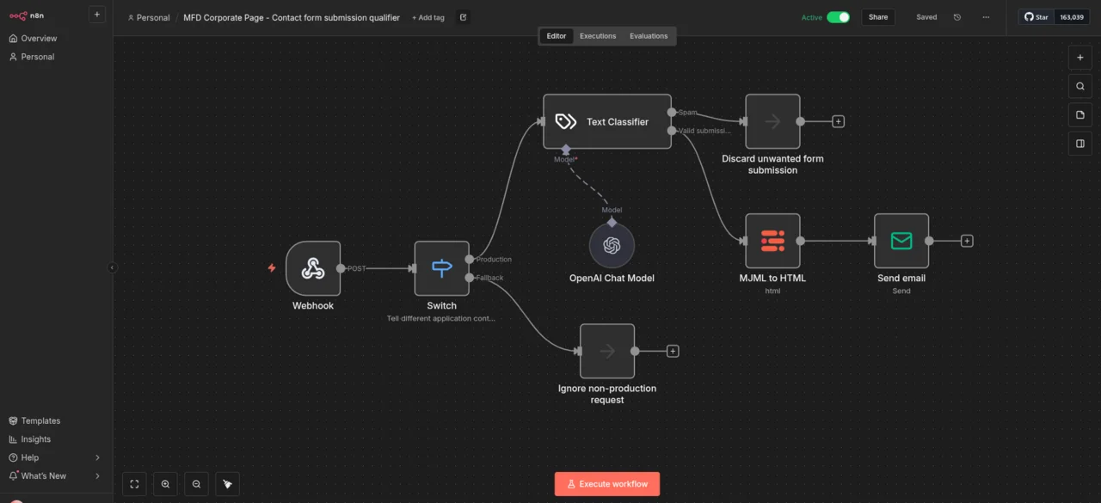Open the Send email node
Image resolution: width=1101 pixels, height=503 pixels.
[x=901, y=241]
